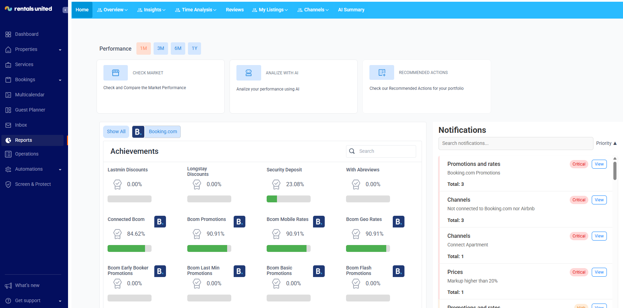
Task: Click the Check Market storefront icon
Action: point(115,73)
